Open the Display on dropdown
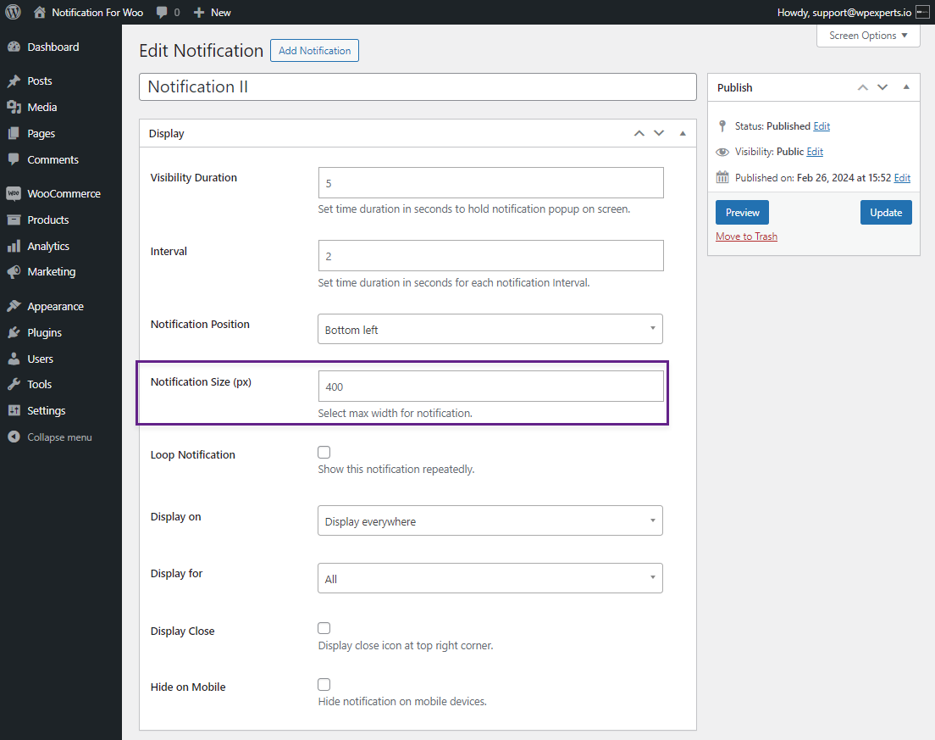 (490, 520)
